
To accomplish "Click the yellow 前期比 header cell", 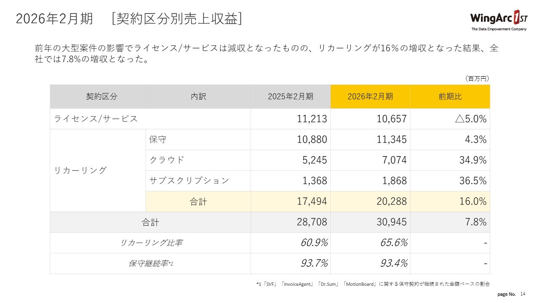I will pyautogui.click(x=450, y=96).
